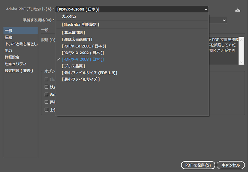Collapse the Adobe PDF preset dropdown arrow
The width and height of the screenshot is (248, 172).
[206, 9]
